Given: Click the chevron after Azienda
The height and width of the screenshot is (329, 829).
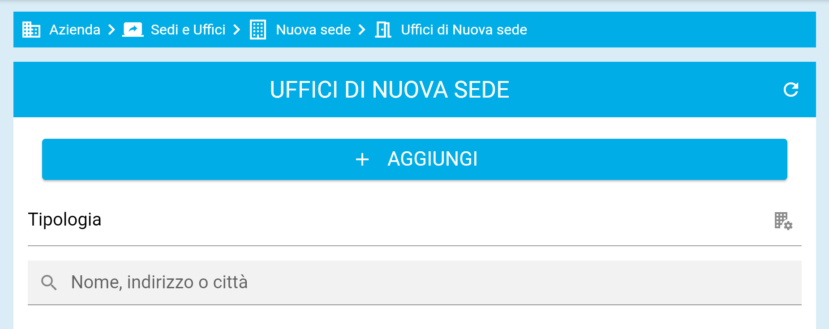Looking at the screenshot, I should pyautogui.click(x=112, y=30).
